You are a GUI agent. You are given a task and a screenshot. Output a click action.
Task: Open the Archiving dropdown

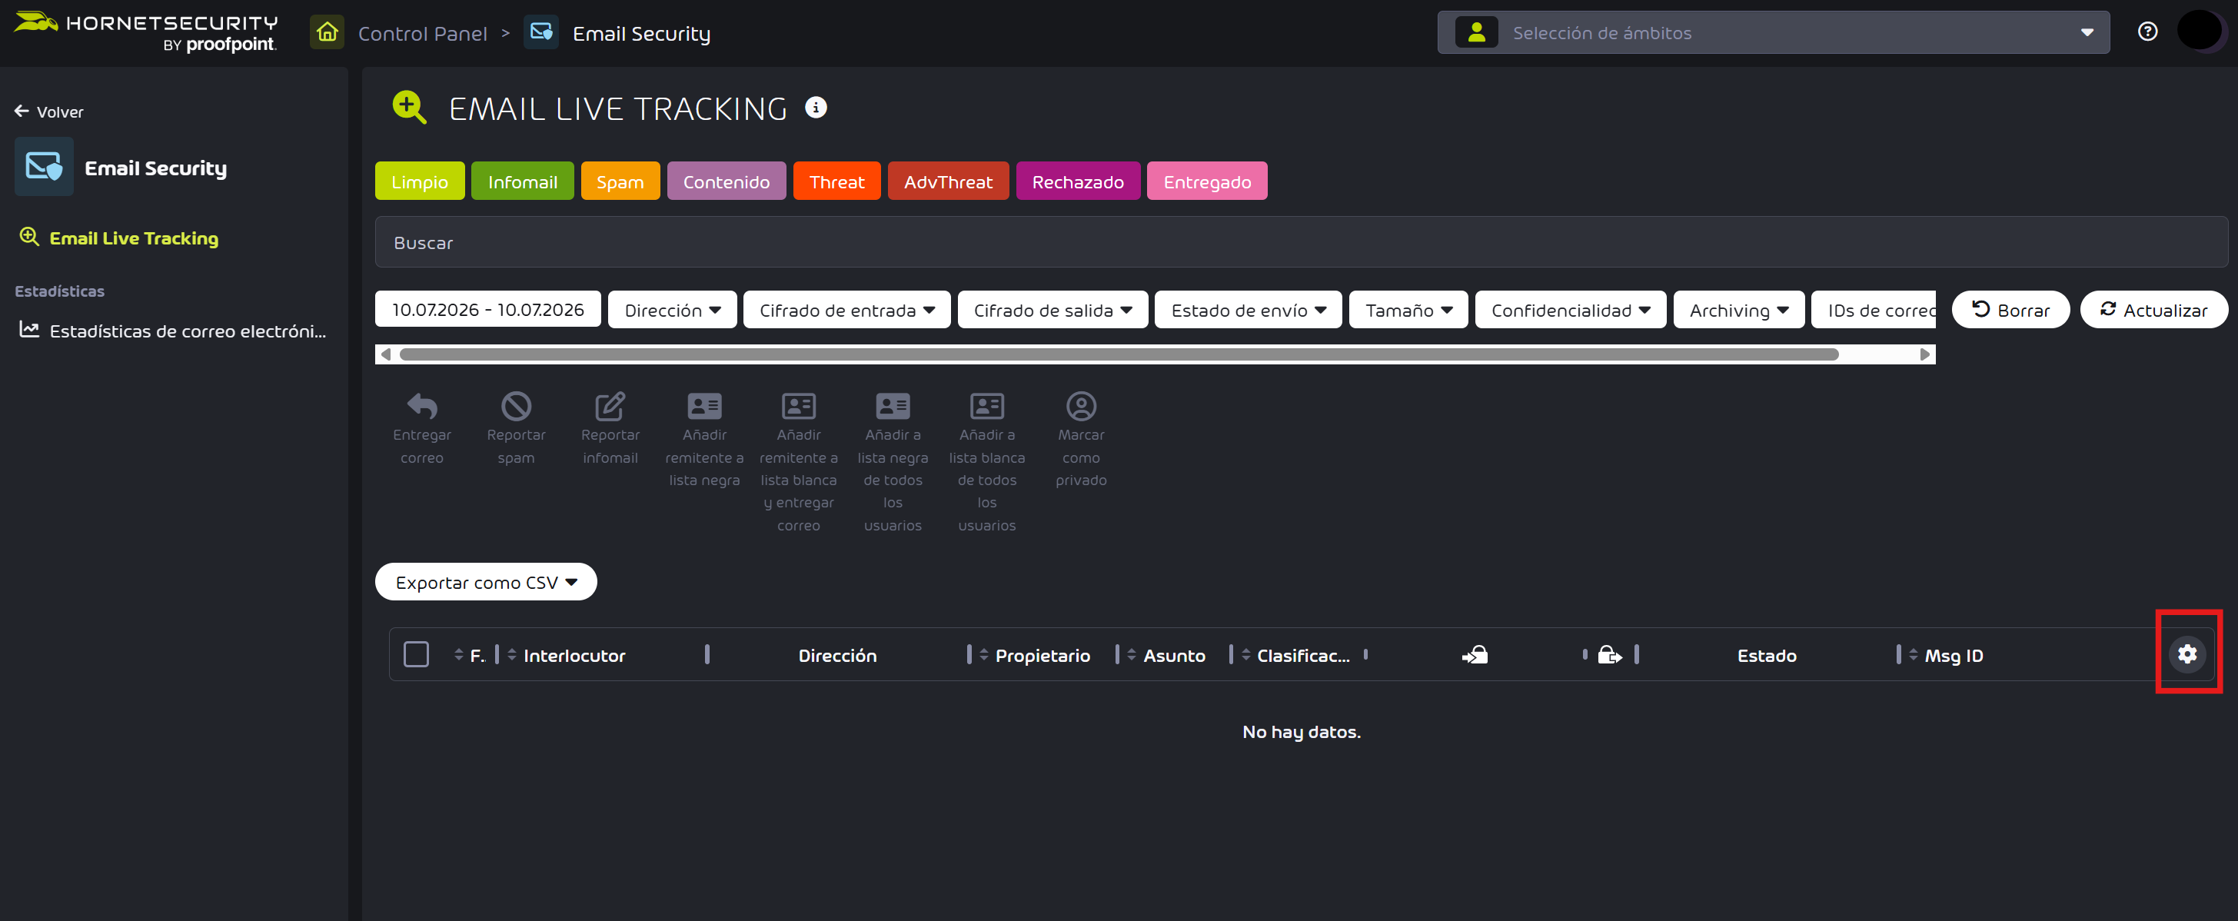point(1738,310)
